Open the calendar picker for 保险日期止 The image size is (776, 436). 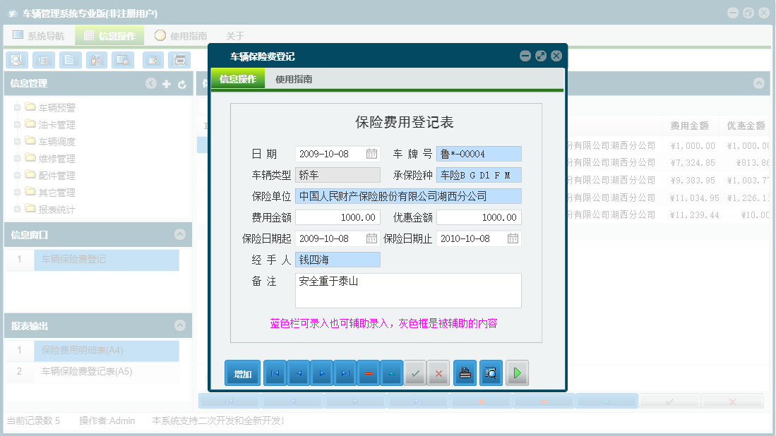tap(514, 238)
